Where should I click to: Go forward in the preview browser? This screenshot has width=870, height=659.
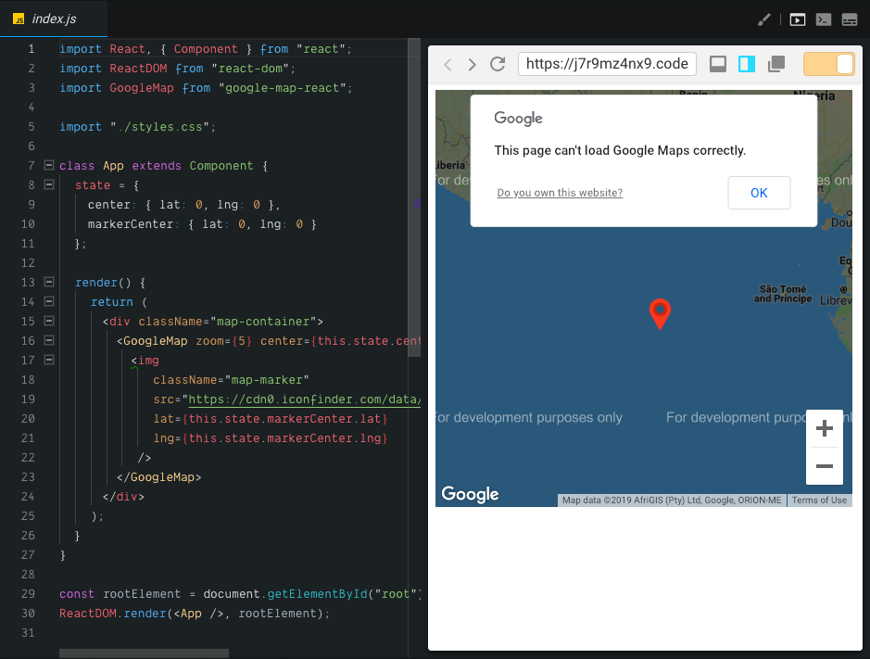[x=473, y=64]
